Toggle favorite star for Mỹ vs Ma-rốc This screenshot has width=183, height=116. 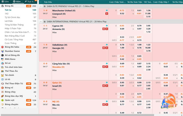pyautogui.click(x=107, y=101)
